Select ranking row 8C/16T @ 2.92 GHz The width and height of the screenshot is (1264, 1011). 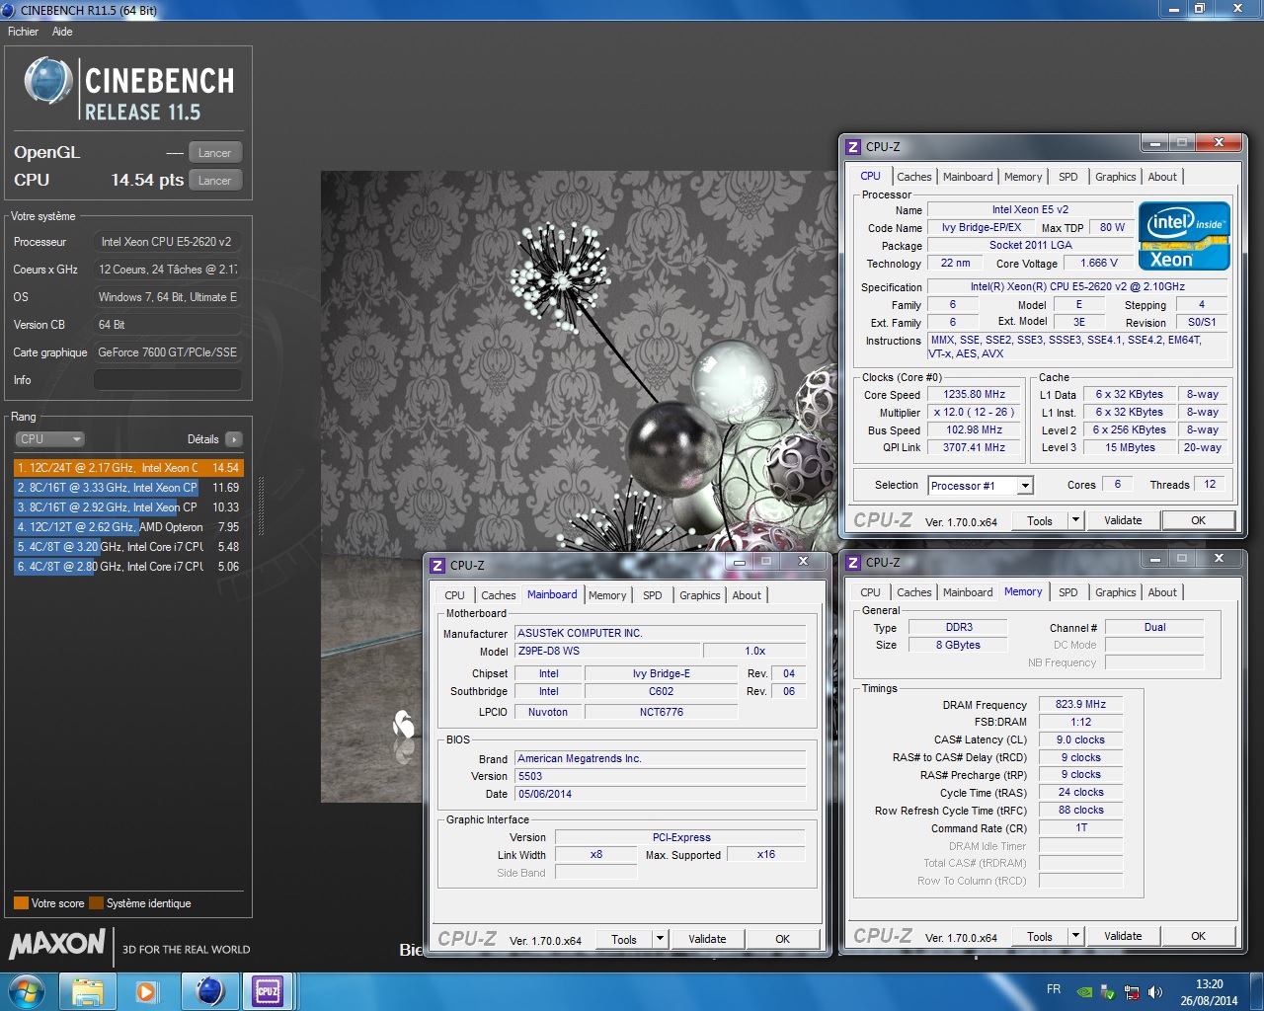click(x=128, y=507)
